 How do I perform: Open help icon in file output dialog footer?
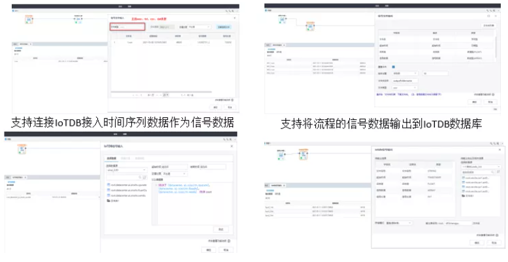click(493, 95)
